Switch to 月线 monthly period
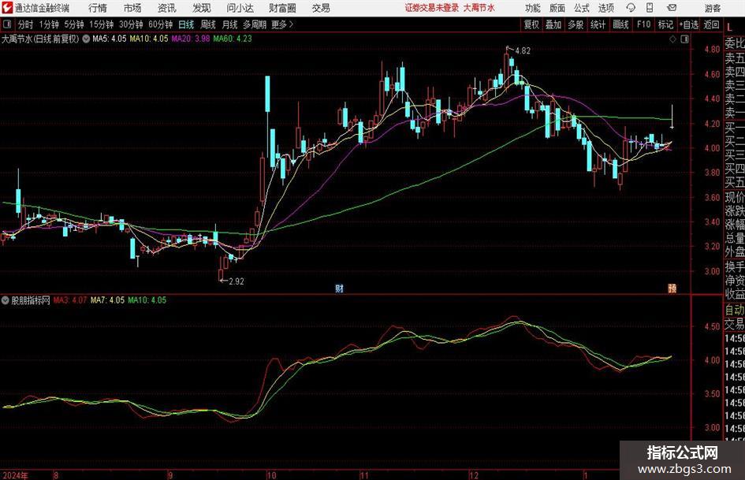The width and height of the screenshot is (745, 480). pyautogui.click(x=230, y=24)
